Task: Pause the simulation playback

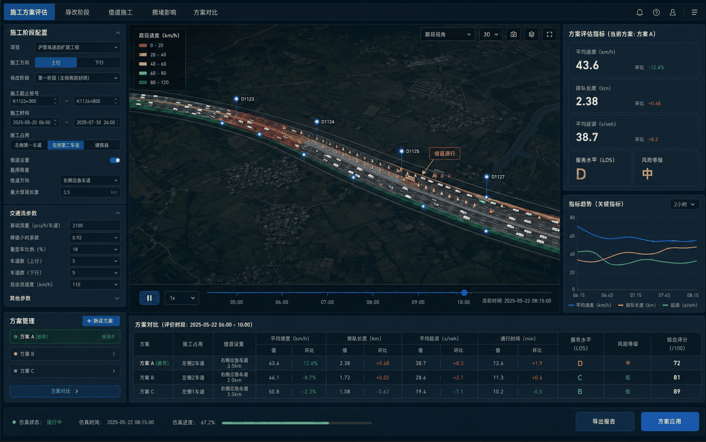Action: pos(150,298)
